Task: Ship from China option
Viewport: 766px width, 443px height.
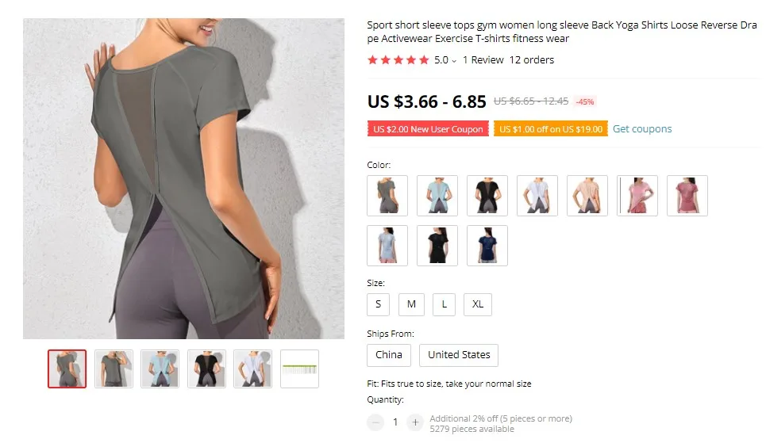Action: tap(389, 355)
